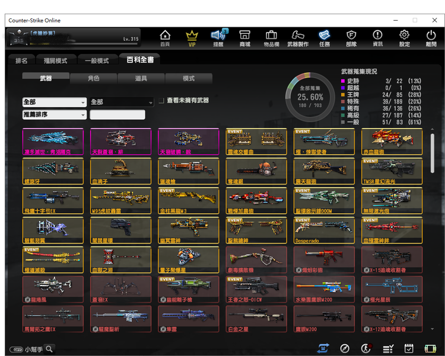Select the TMSR星幻流光 weapon card
The image size is (445, 356).
pyautogui.click(x=392, y=171)
